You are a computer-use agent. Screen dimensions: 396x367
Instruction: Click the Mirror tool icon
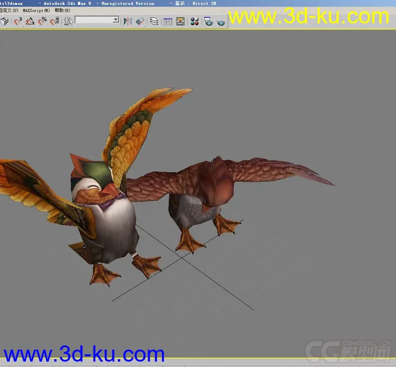point(128,21)
